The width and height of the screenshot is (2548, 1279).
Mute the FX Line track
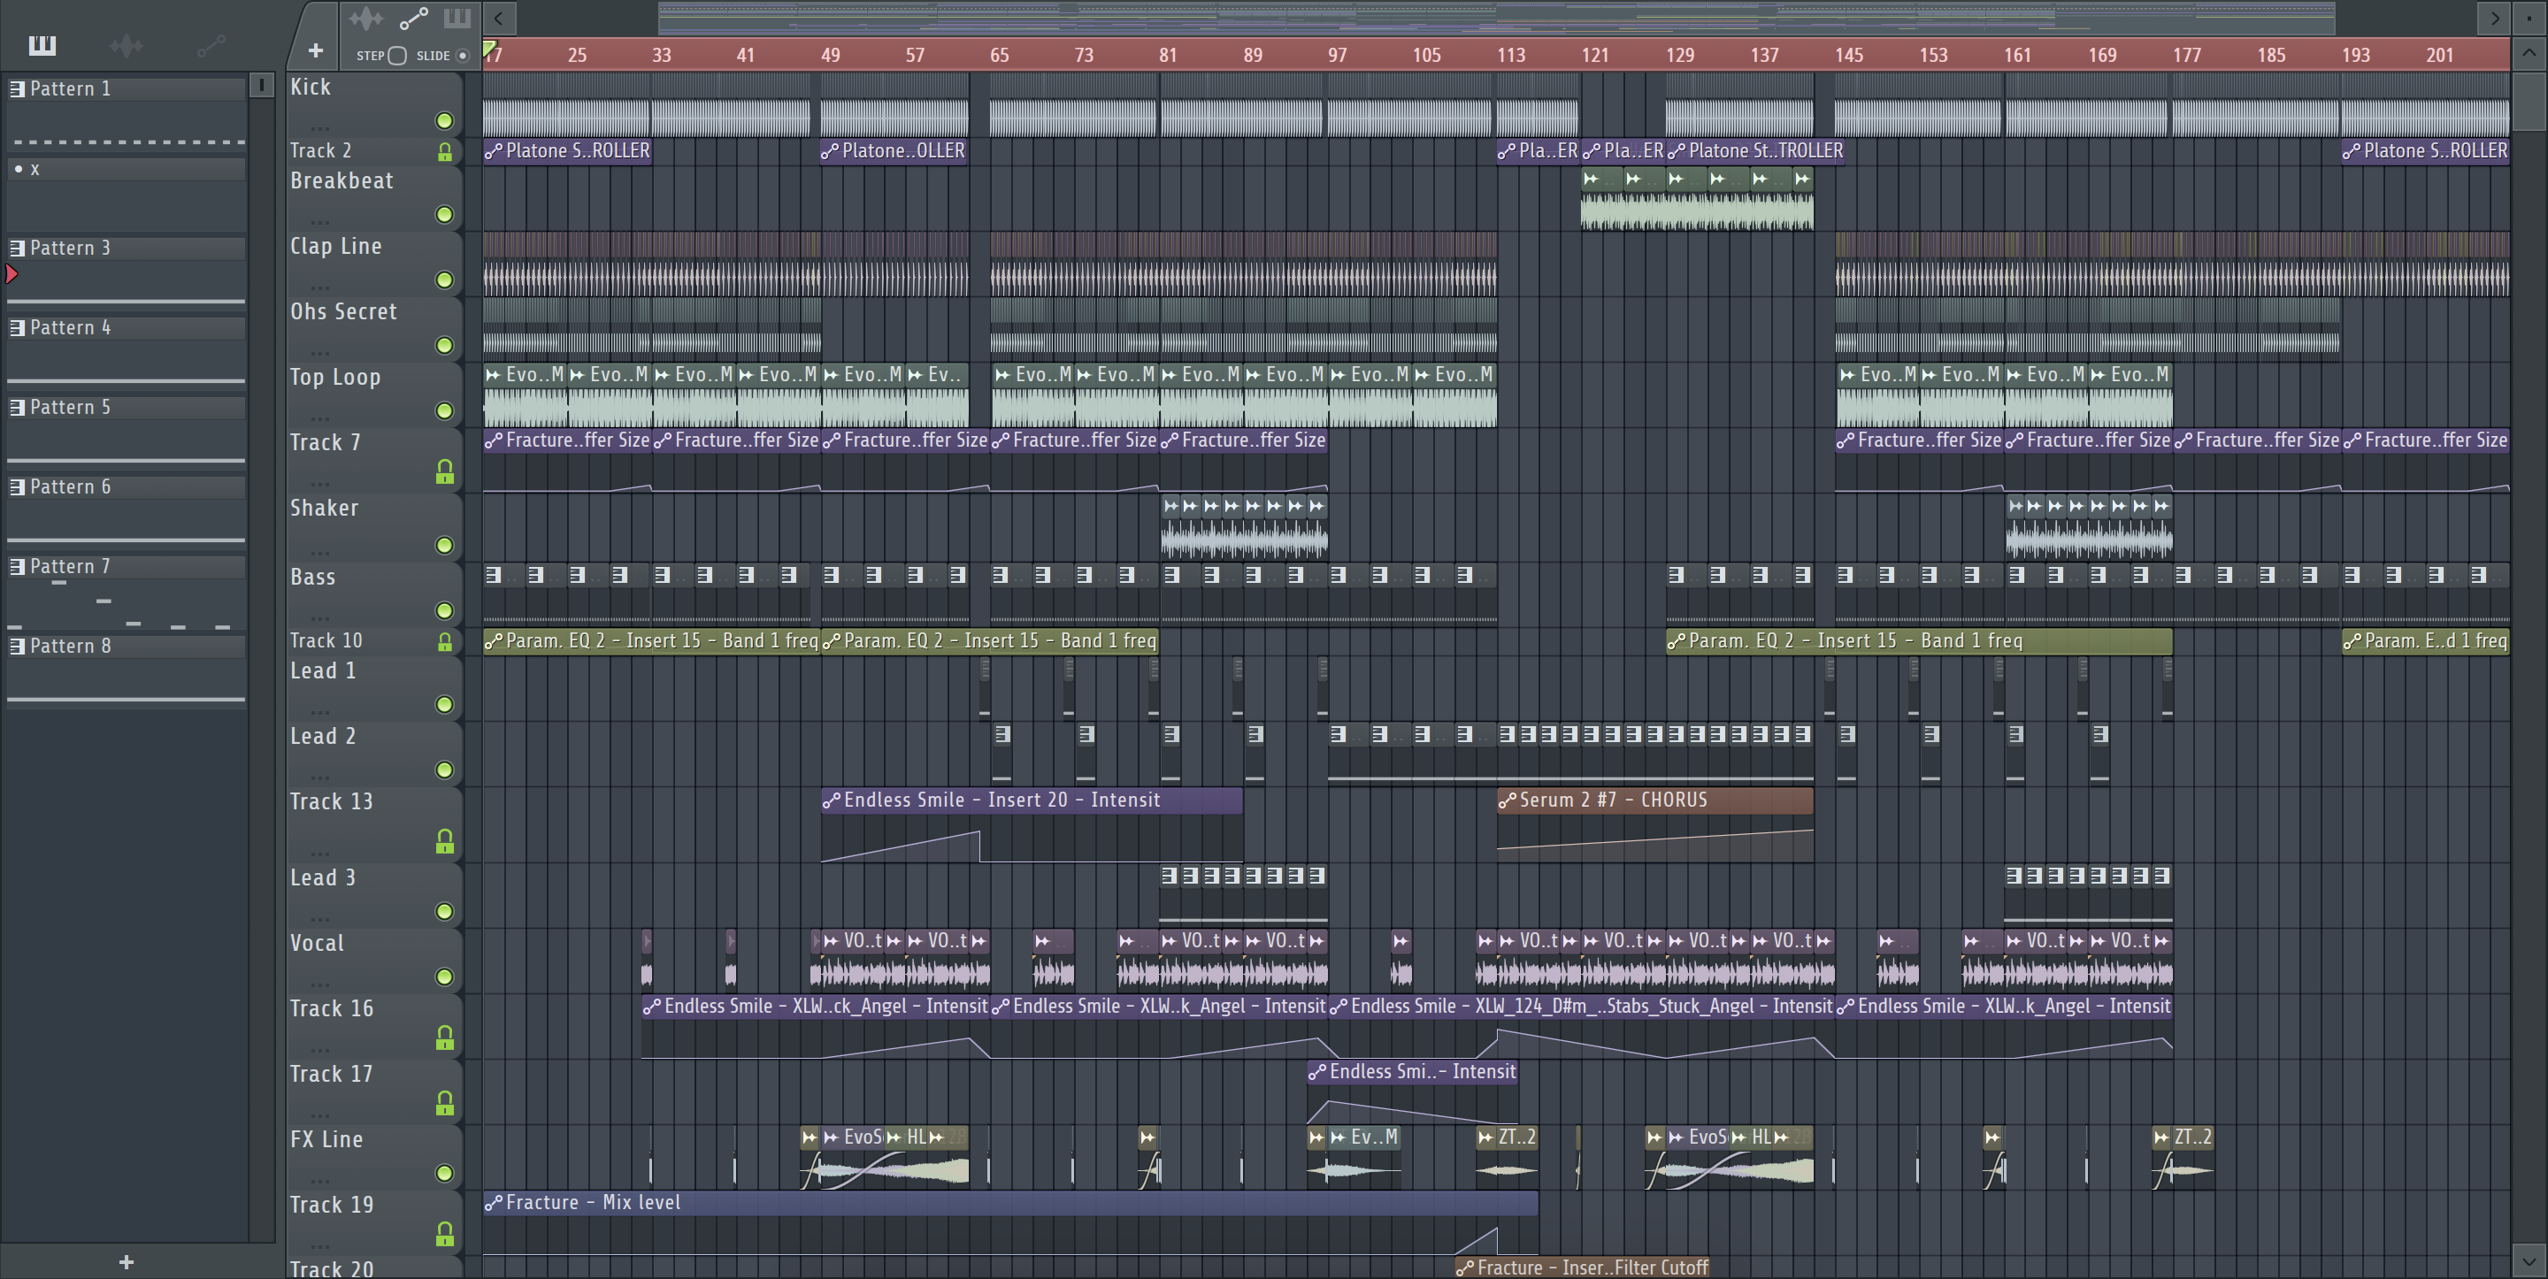click(445, 1173)
